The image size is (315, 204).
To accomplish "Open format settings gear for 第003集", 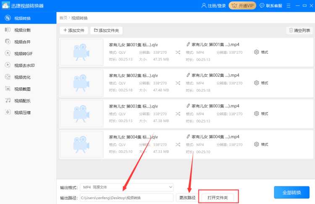I will point(256,114).
